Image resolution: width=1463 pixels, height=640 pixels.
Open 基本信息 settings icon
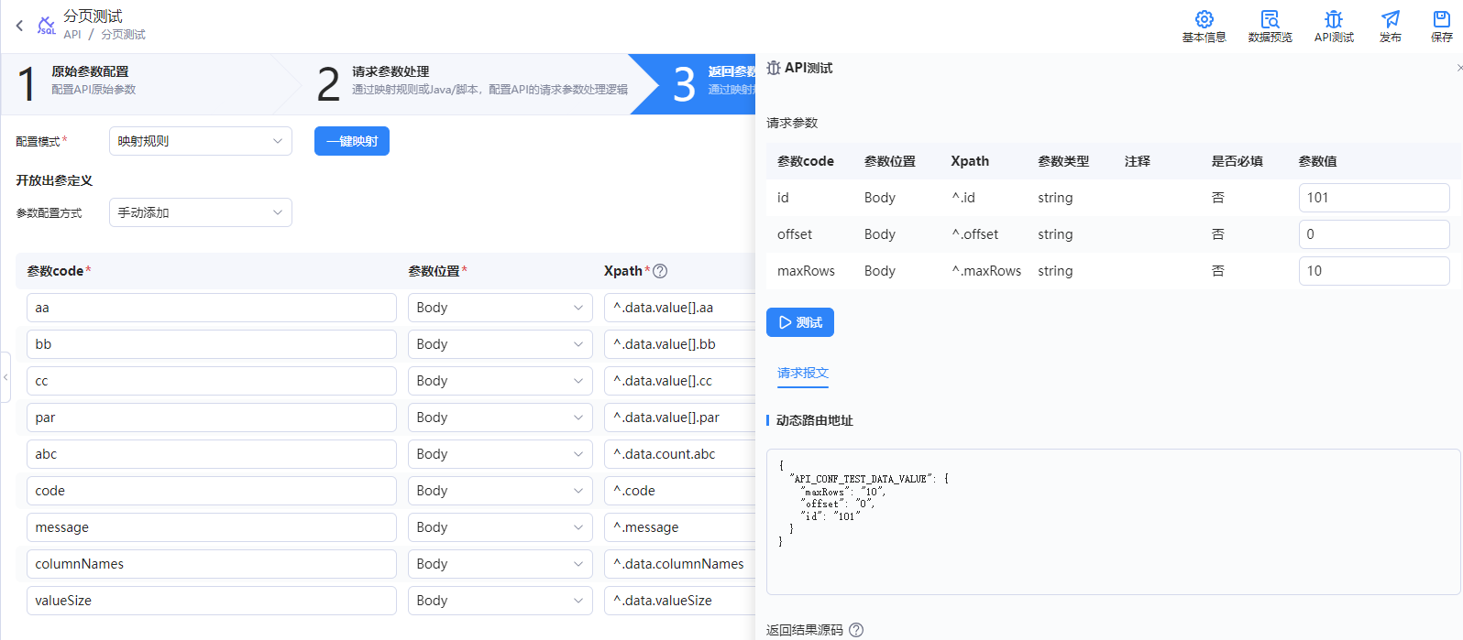1204,20
